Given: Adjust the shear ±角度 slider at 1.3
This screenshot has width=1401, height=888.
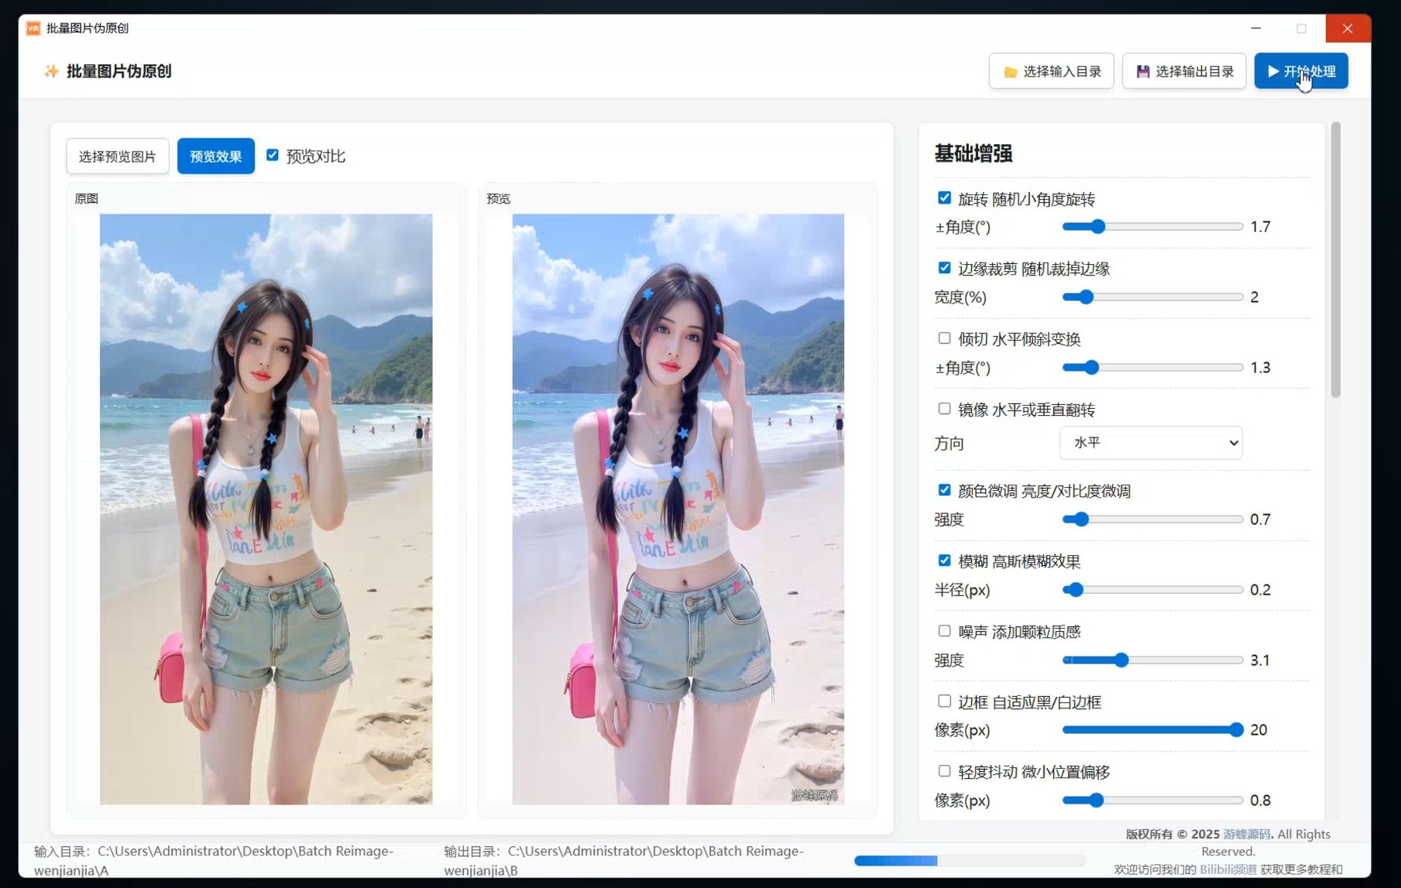Looking at the screenshot, I should click(x=1152, y=368).
